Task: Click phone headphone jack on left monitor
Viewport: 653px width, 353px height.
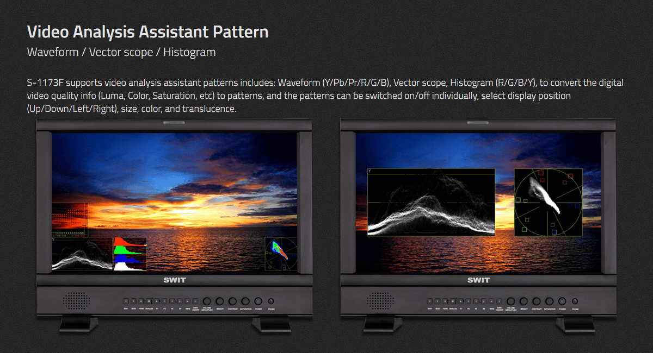Action: coord(270,301)
